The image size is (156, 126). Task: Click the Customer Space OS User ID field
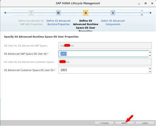coord(103,70)
